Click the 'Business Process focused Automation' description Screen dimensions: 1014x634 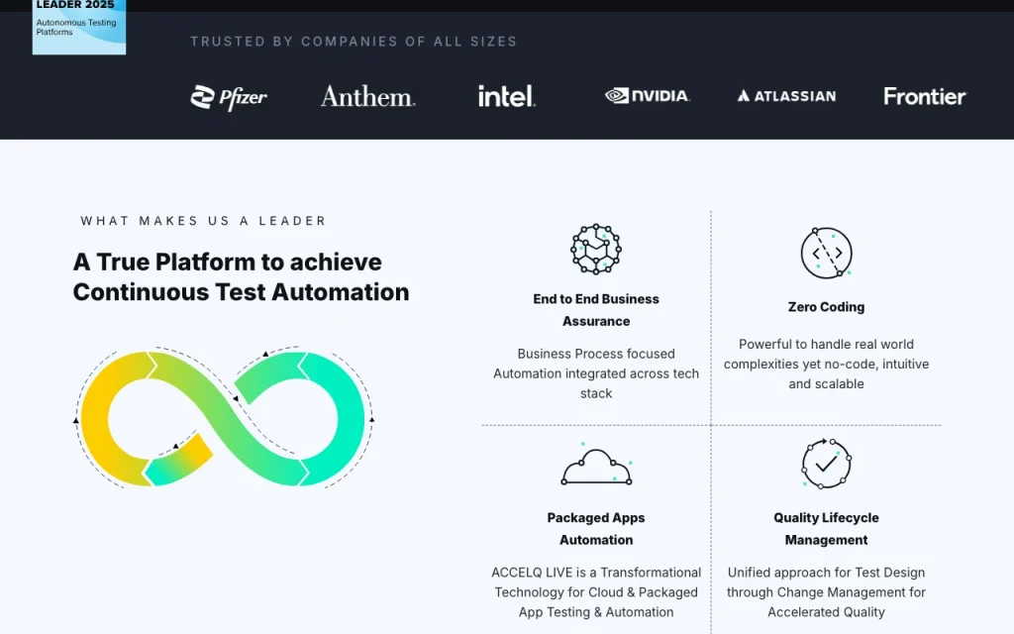pos(596,373)
